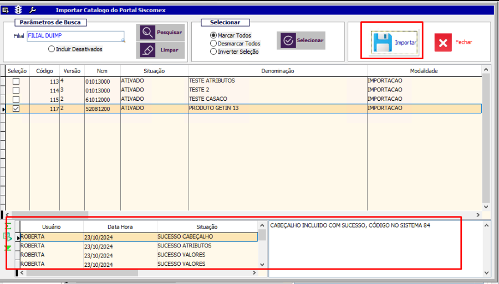The height and width of the screenshot is (284, 499).
Task: Click the traffic light icon in title bar
Action: coord(18,10)
